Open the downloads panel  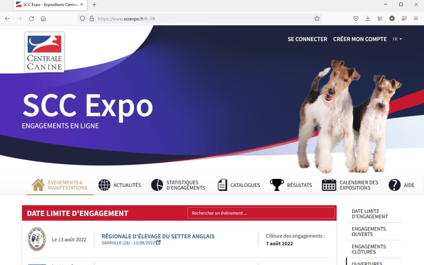(368, 18)
